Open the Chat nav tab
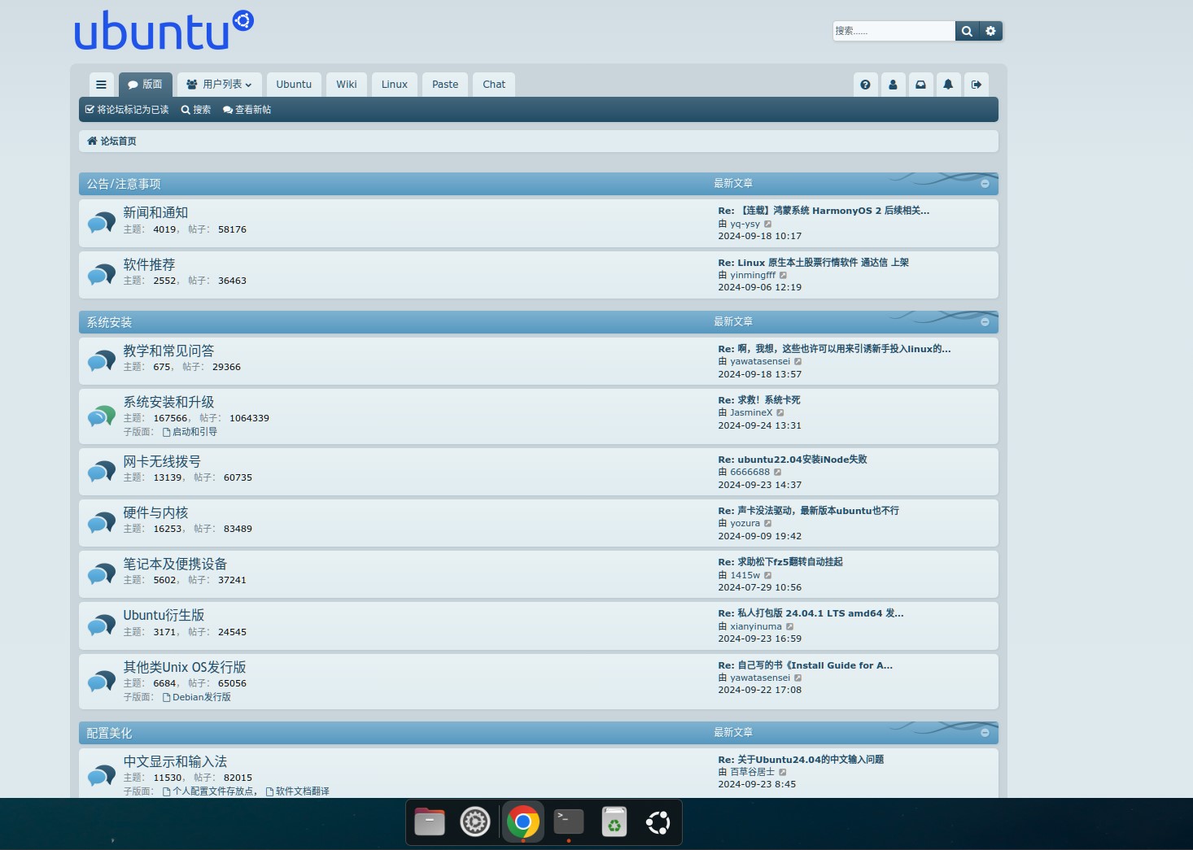The height and width of the screenshot is (850, 1193). point(494,85)
